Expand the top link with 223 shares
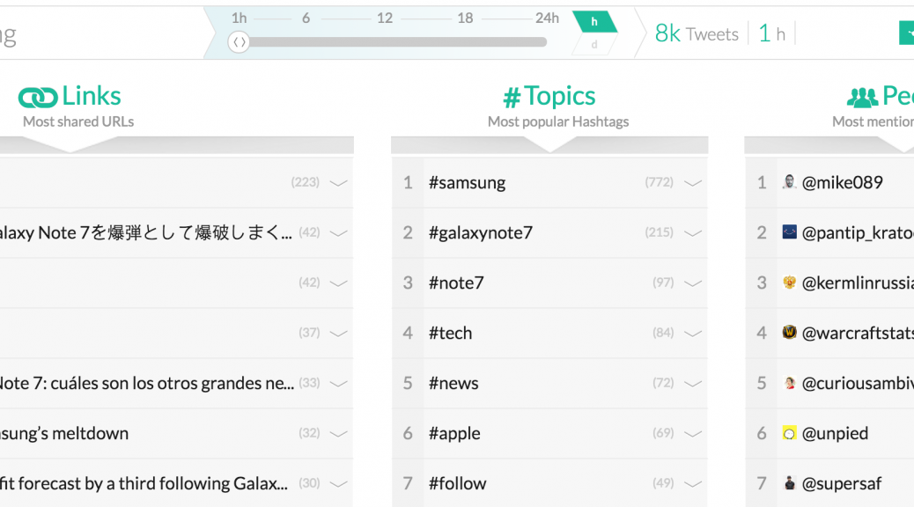 tap(339, 183)
